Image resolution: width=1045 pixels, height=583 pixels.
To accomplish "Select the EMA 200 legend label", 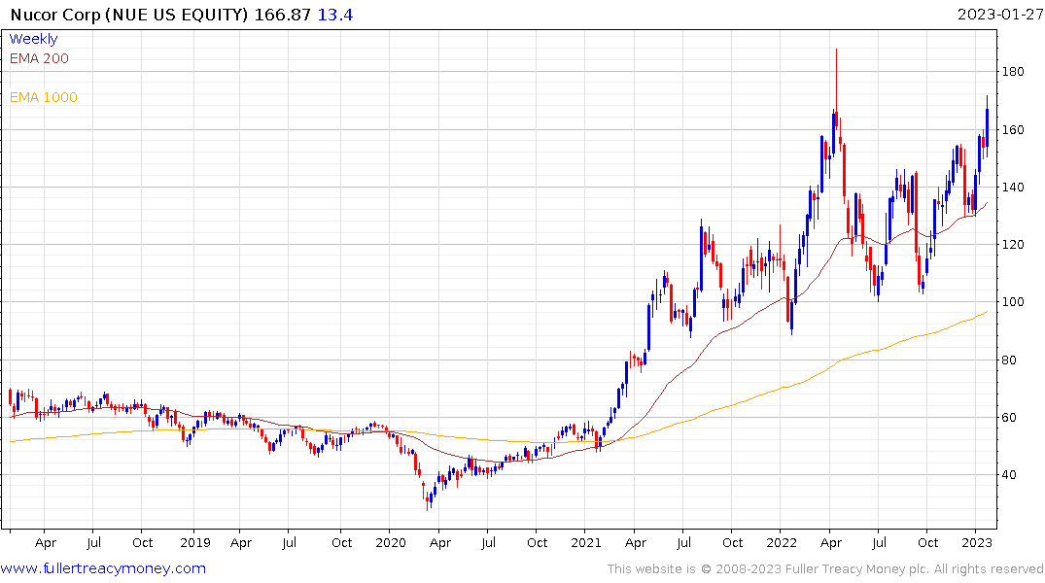I will click(x=39, y=58).
